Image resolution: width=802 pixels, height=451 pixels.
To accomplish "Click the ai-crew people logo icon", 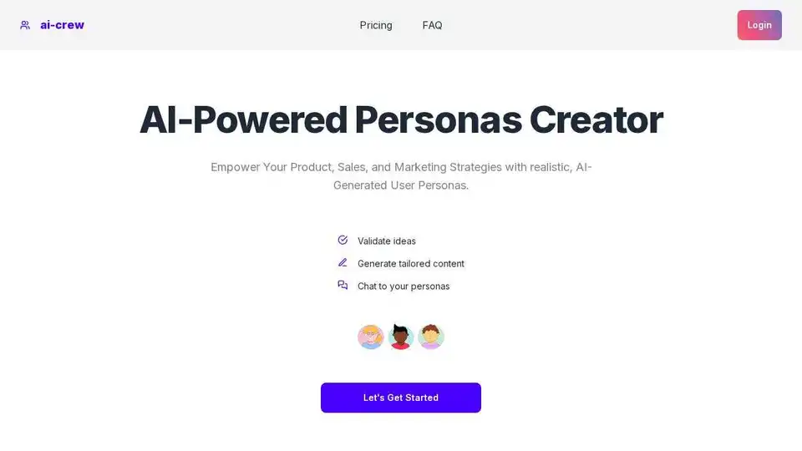I will point(25,25).
